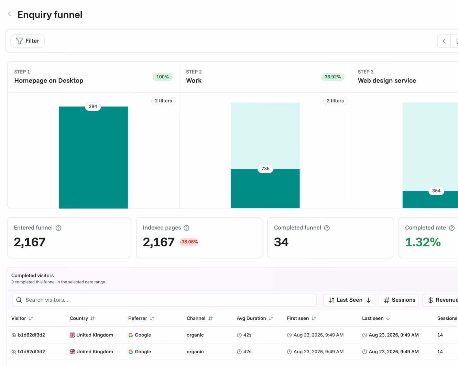
Task: Open the Last Seen sort dropdown button
Action: coord(349,300)
